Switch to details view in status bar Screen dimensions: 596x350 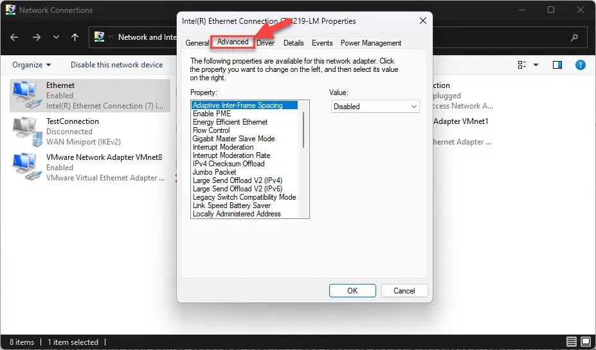pos(572,342)
